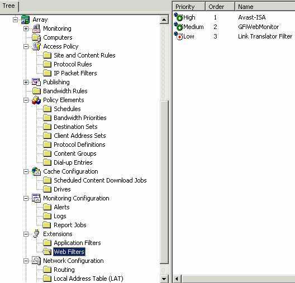Click the Extensions plug icon
Image resolution: width=295 pixels, height=283 pixels.
[x=36, y=234]
